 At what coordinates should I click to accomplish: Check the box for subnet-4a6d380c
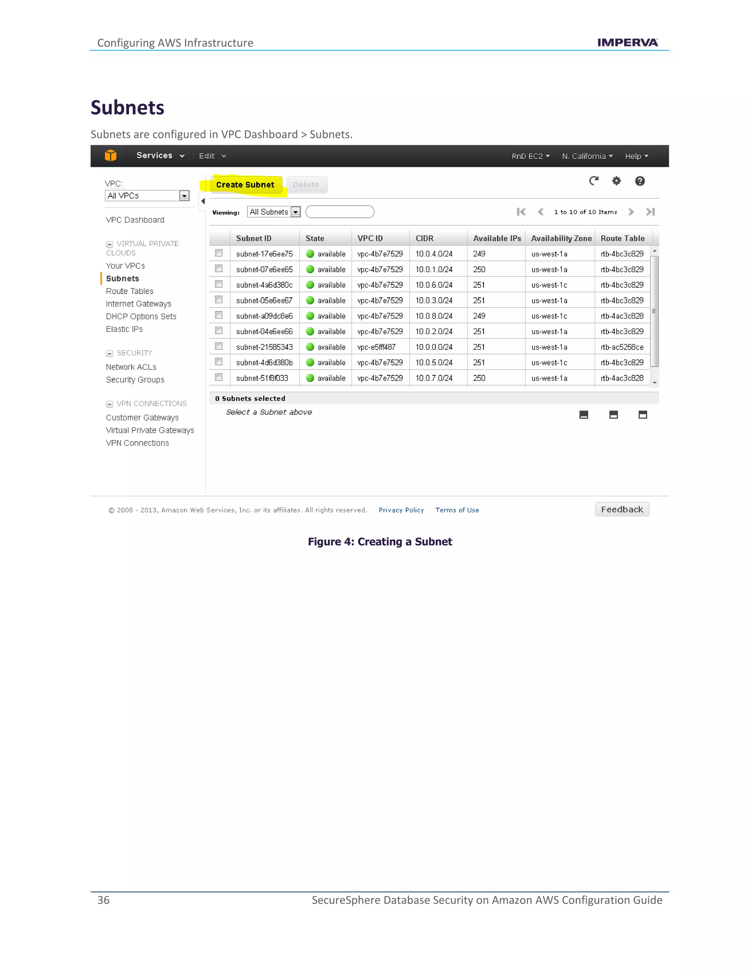point(219,284)
